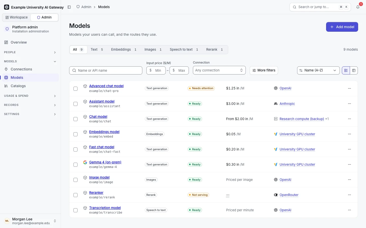Image resolution: width=366 pixels, height=228 pixels.
Task: Open row actions menu for Embeddings model
Action: click(349, 134)
